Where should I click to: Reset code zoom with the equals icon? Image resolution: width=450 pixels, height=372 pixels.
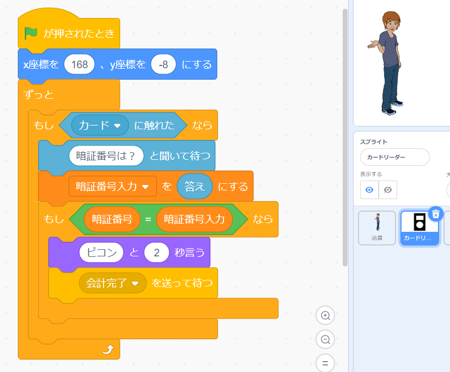pos(325,363)
